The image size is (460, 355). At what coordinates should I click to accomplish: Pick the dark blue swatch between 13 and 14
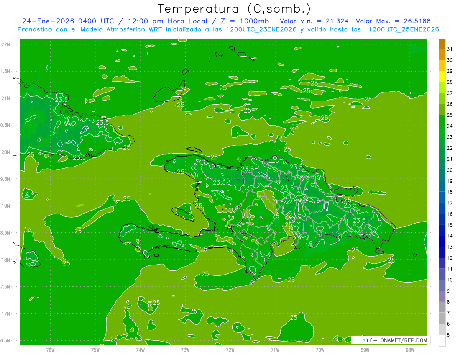pos(442,241)
